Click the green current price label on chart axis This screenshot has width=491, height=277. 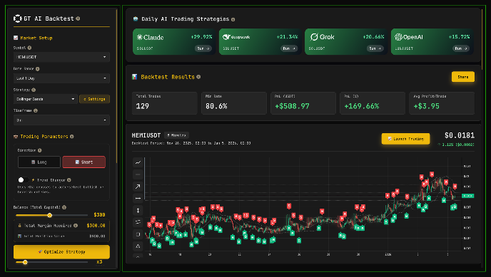click(x=468, y=196)
